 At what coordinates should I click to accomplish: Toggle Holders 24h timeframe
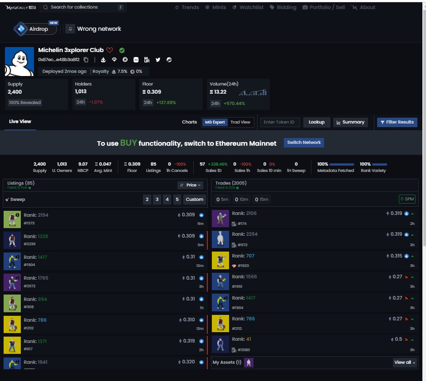(x=81, y=102)
